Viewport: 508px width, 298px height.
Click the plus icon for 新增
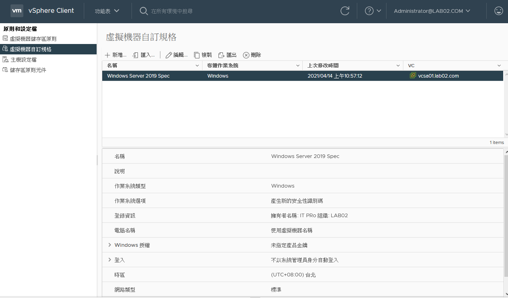(x=107, y=55)
